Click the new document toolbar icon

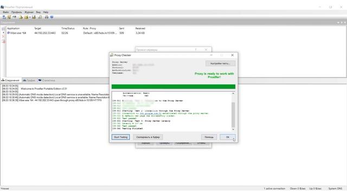(x=21, y=17)
